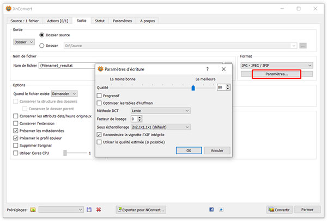Open the Paramètres tab
The height and width of the screenshot is (221, 327).
pyautogui.click(x=122, y=21)
